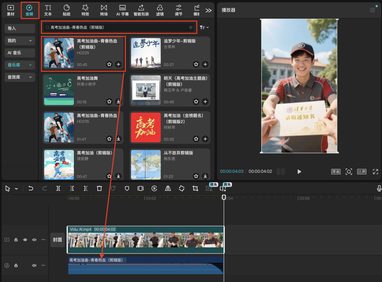This screenshot has height=282, width=382.
Task: Click the mirror flip icon in timeline toolbar
Action: [168, 189]
